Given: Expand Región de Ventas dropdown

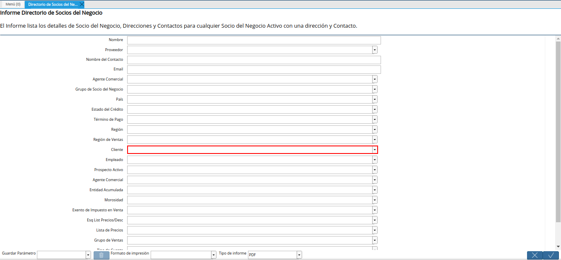Looking at the screenshot, I should [375, 140].
